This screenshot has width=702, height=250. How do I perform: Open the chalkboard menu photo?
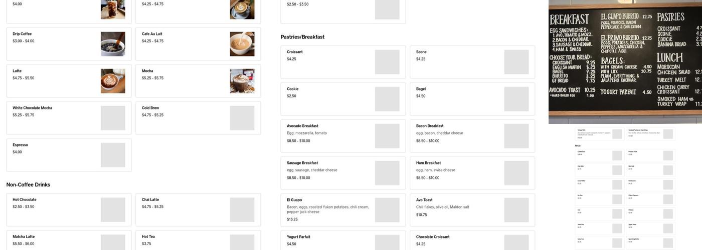625,62
